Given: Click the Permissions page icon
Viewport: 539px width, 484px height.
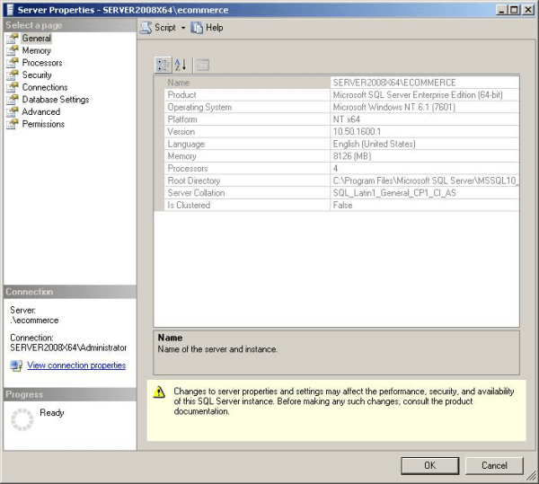Looking at the screenshot, I should click(x=13, y=124).
